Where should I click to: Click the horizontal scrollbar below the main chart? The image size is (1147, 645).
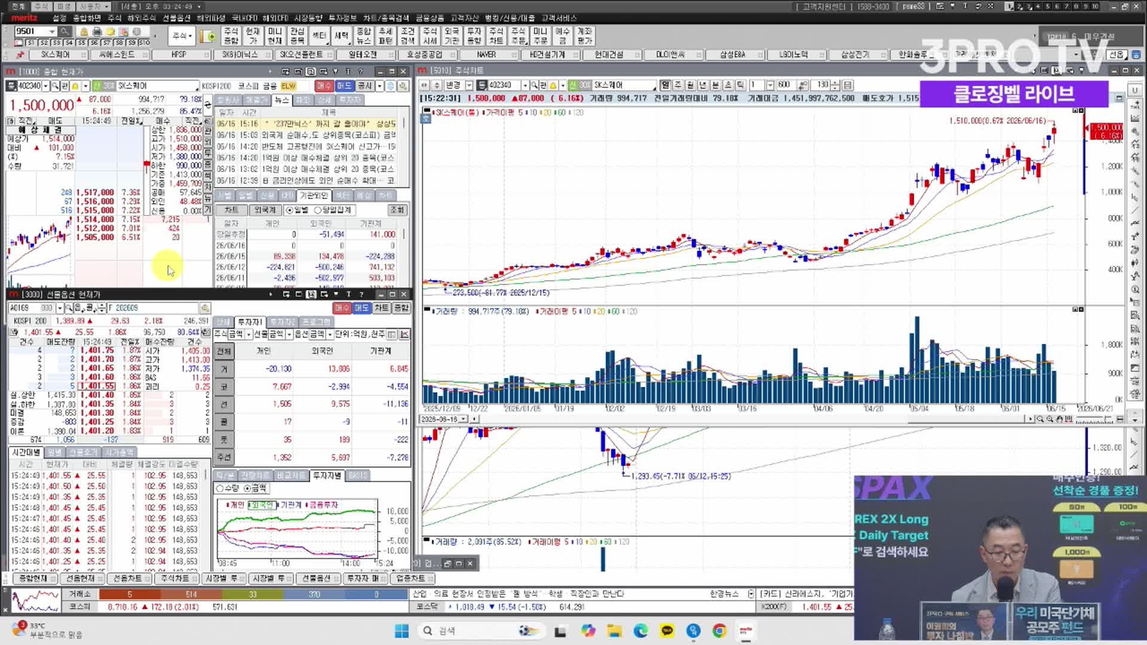click(753, 419)
